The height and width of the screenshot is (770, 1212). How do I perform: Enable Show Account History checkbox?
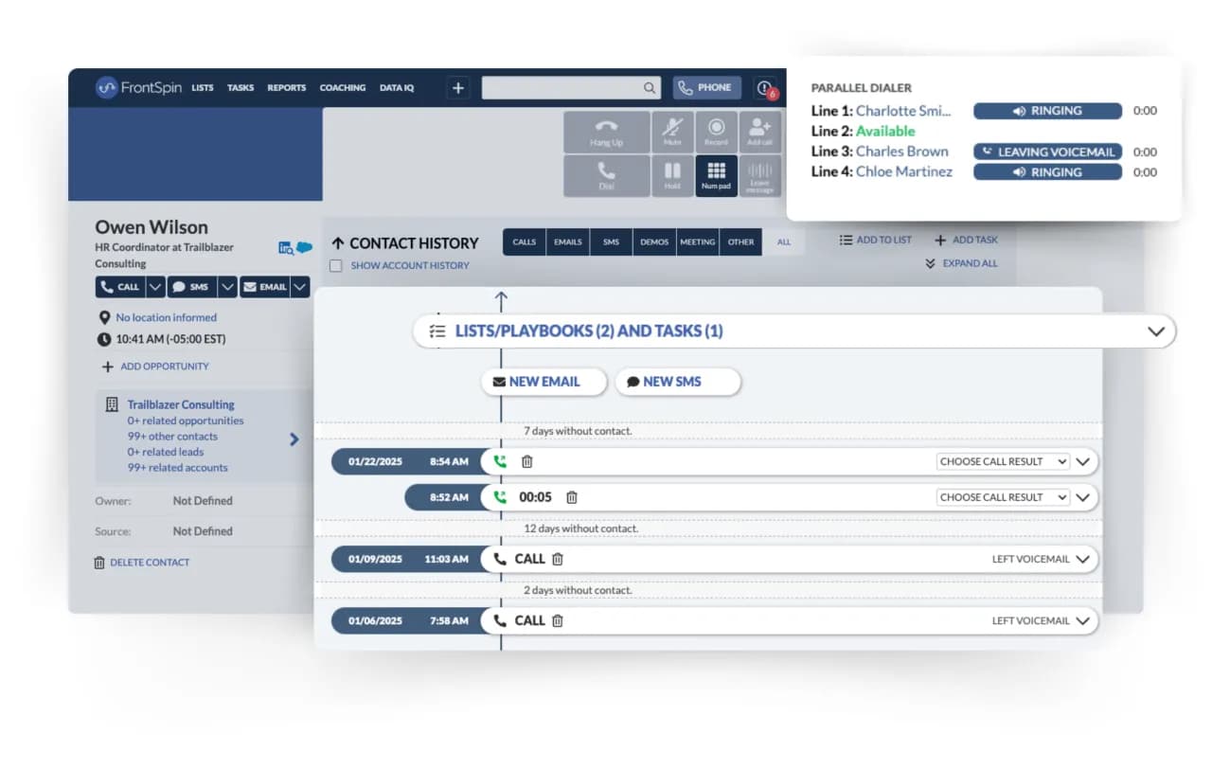pos(335,266)
